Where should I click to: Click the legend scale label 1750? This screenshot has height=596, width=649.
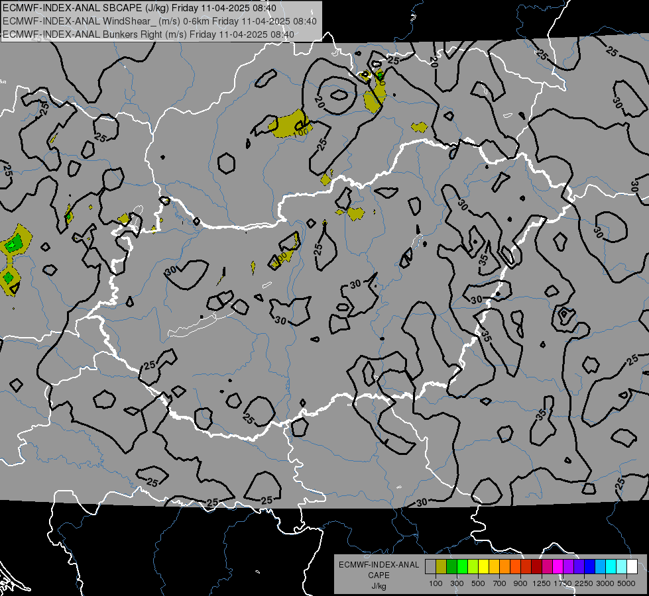click(563, 583)
